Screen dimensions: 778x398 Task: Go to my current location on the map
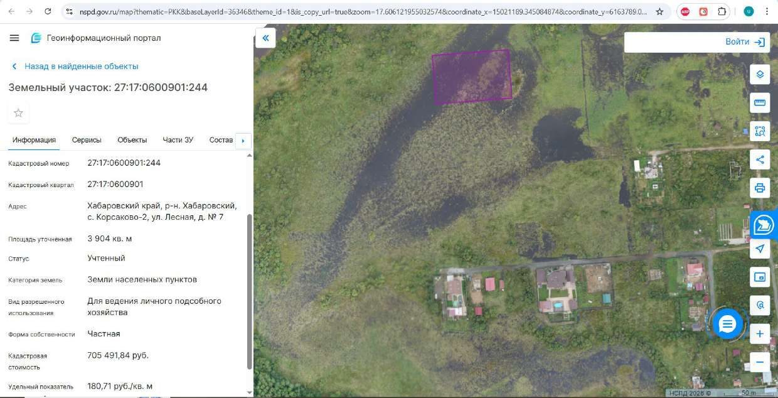coord(760,249)
